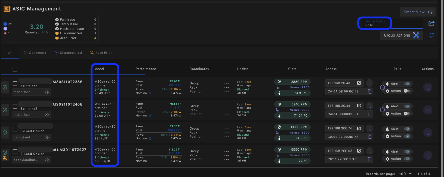Viewport: 444px width, 177px height.
Task: Open the Records per page dropdown
Action: point(405,174)
